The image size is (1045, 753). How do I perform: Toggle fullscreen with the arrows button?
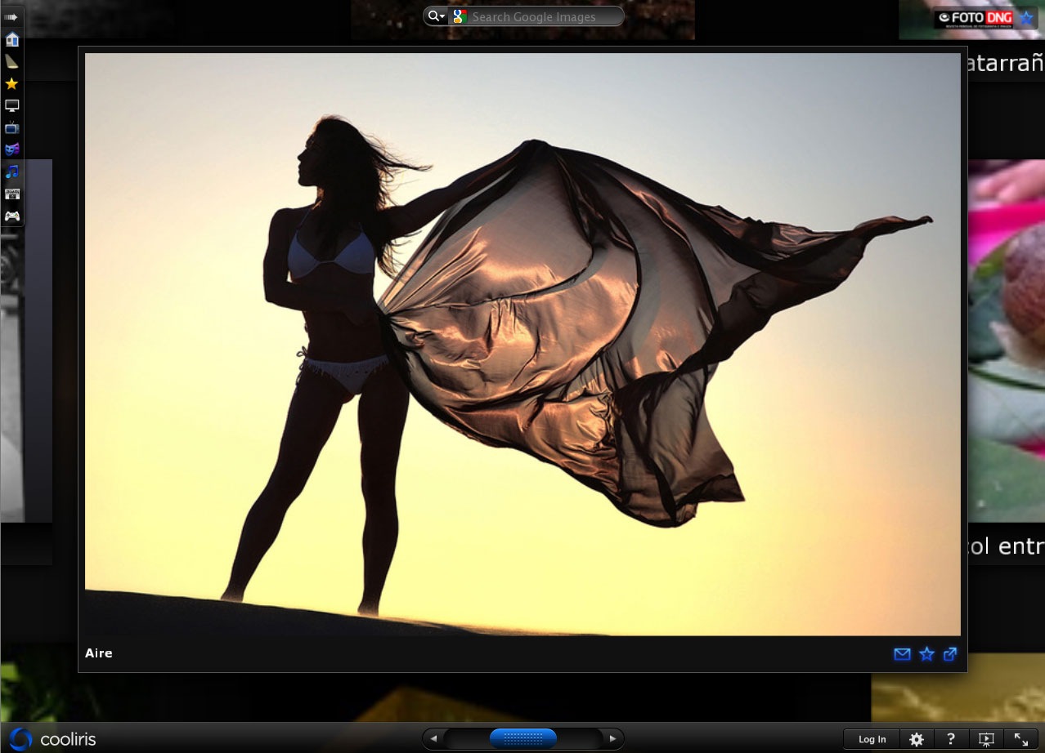point(1021,739)
